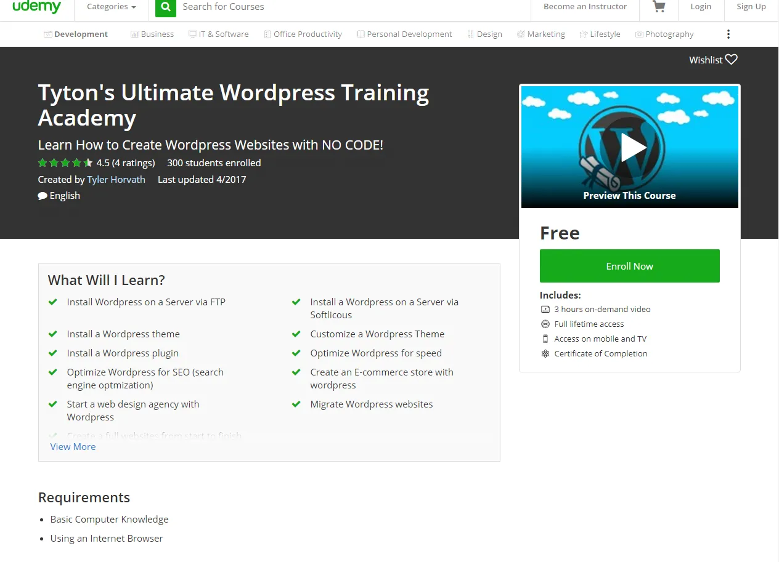The image size is (779, 562).
Task: Click the Login link
Action: [x=701, y=7]
